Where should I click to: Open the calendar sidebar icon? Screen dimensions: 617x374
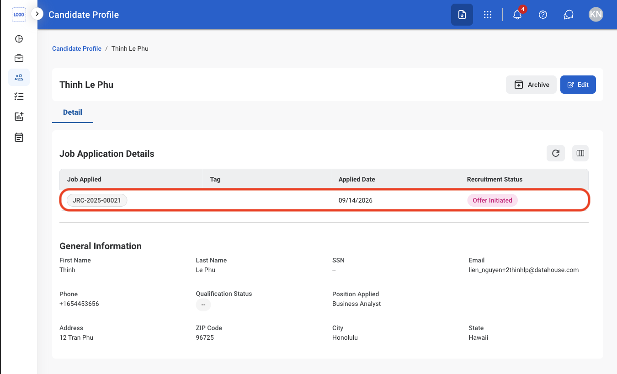point(19,137)
